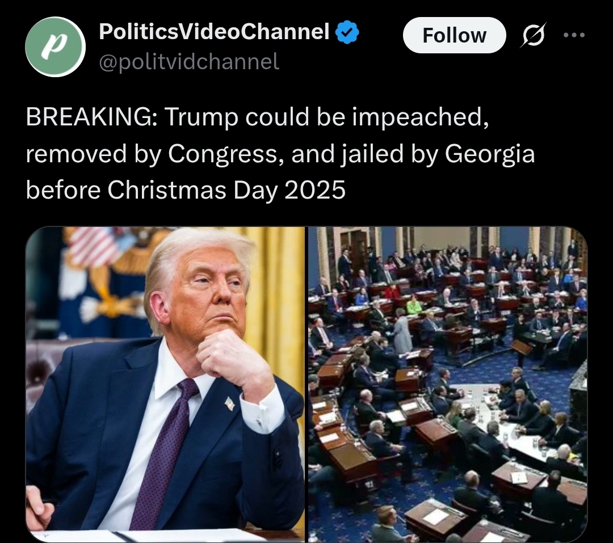Click the @politvidchannel handle
613x543 pixels.
pyautogui.click(x=189, y=62)
